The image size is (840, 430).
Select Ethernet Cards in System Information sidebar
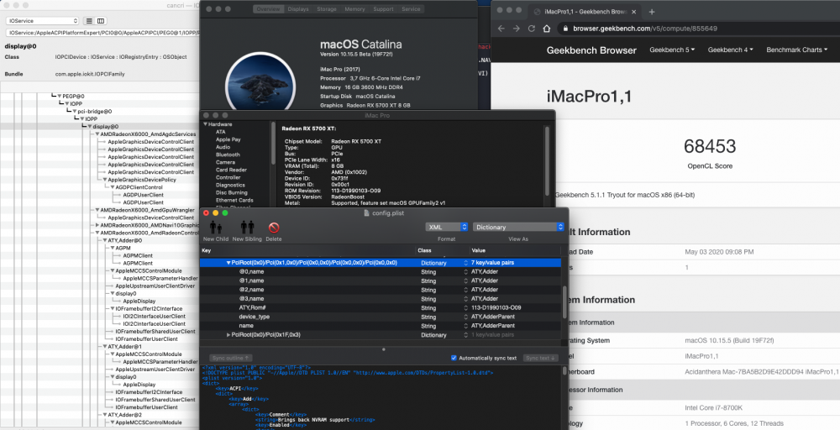coord(234,200)
